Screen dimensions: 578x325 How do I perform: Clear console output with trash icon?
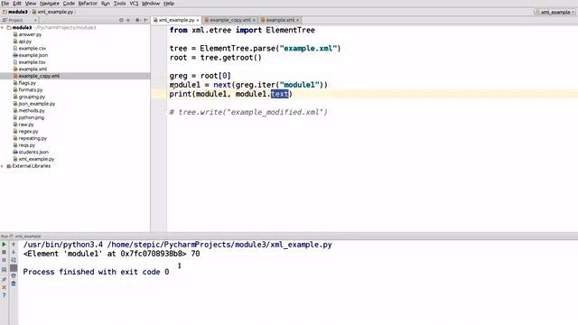[x=14, y=283]
